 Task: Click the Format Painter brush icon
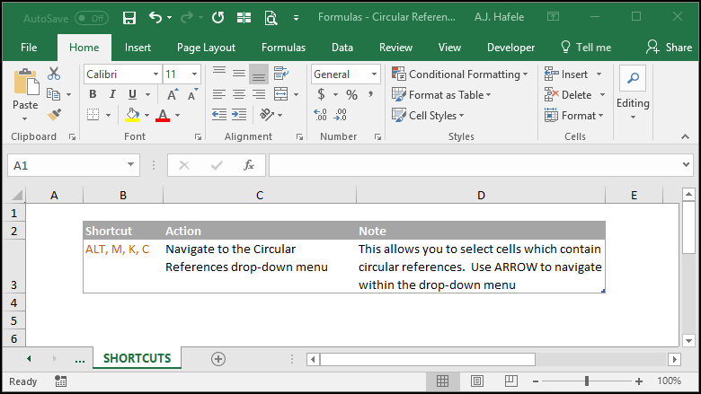[54, 115]
